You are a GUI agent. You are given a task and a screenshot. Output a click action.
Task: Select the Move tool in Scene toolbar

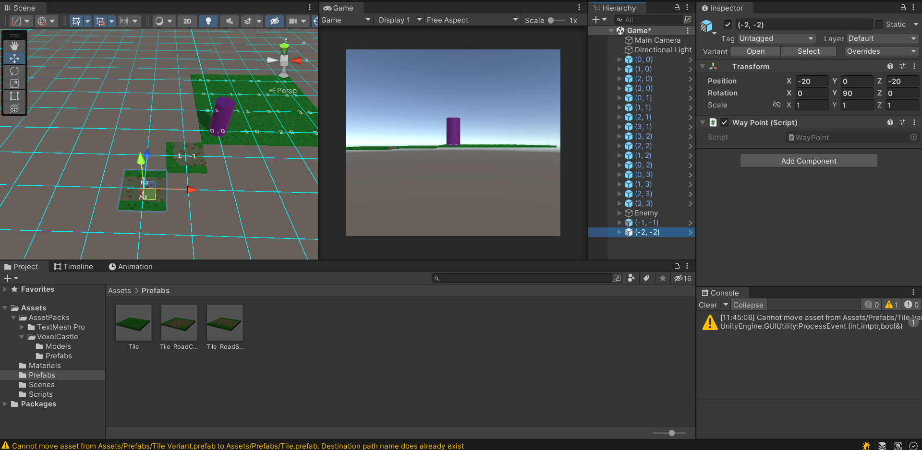(14, 58)
